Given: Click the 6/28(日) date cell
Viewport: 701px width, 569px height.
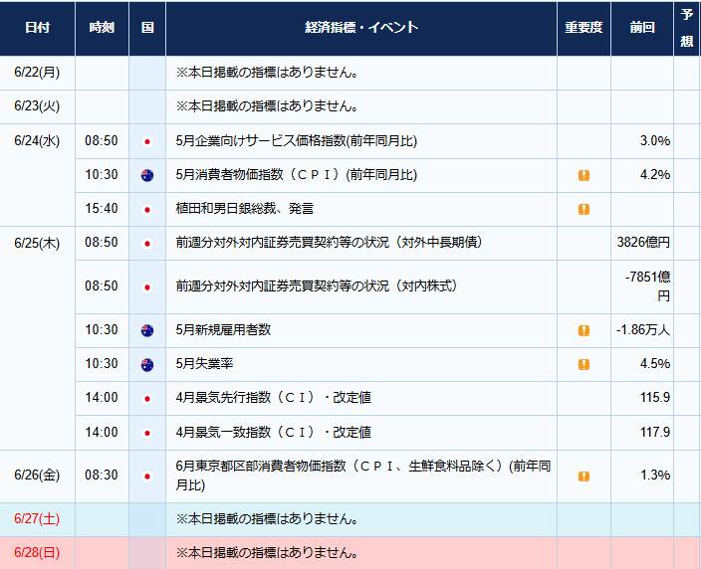Looking at the screenshot, I should (x=37, y=553).
